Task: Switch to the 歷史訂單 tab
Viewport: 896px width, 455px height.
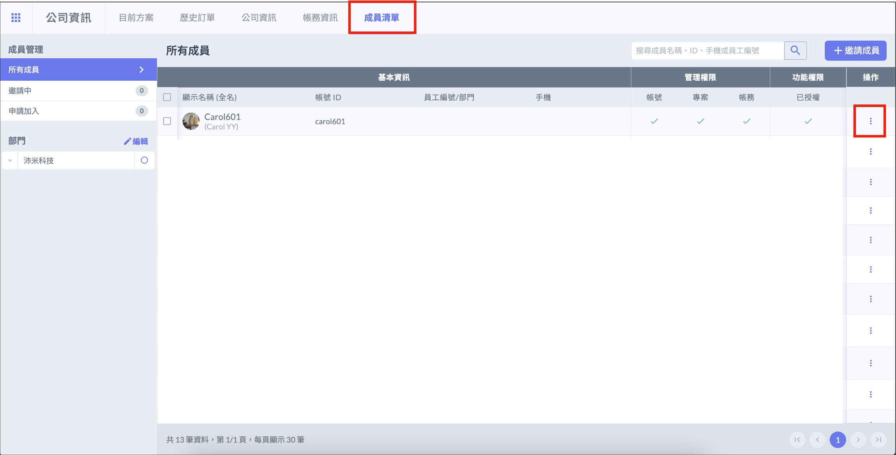Action: coord(197,18)
